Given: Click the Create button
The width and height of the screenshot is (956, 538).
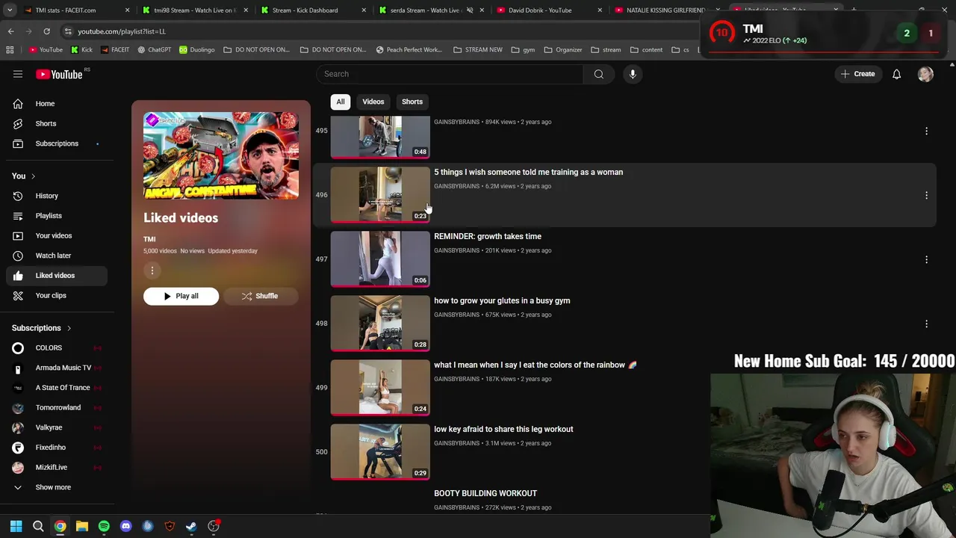Looking at the screenshot, I should pos(857,74).
